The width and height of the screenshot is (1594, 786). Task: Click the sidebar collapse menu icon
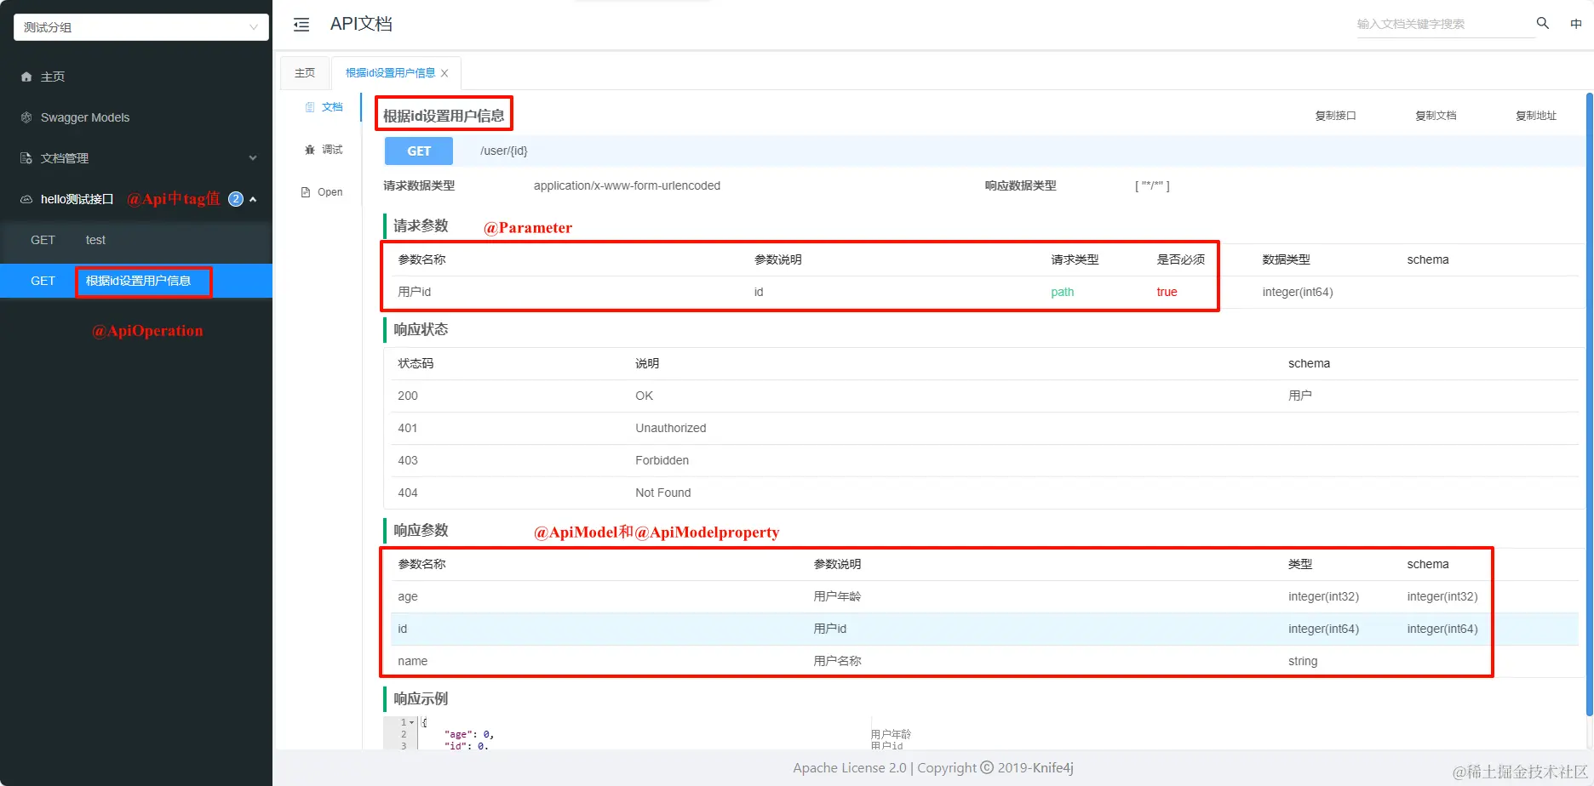[301, 25]
